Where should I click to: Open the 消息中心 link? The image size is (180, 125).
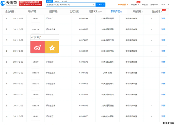point(154,4)
